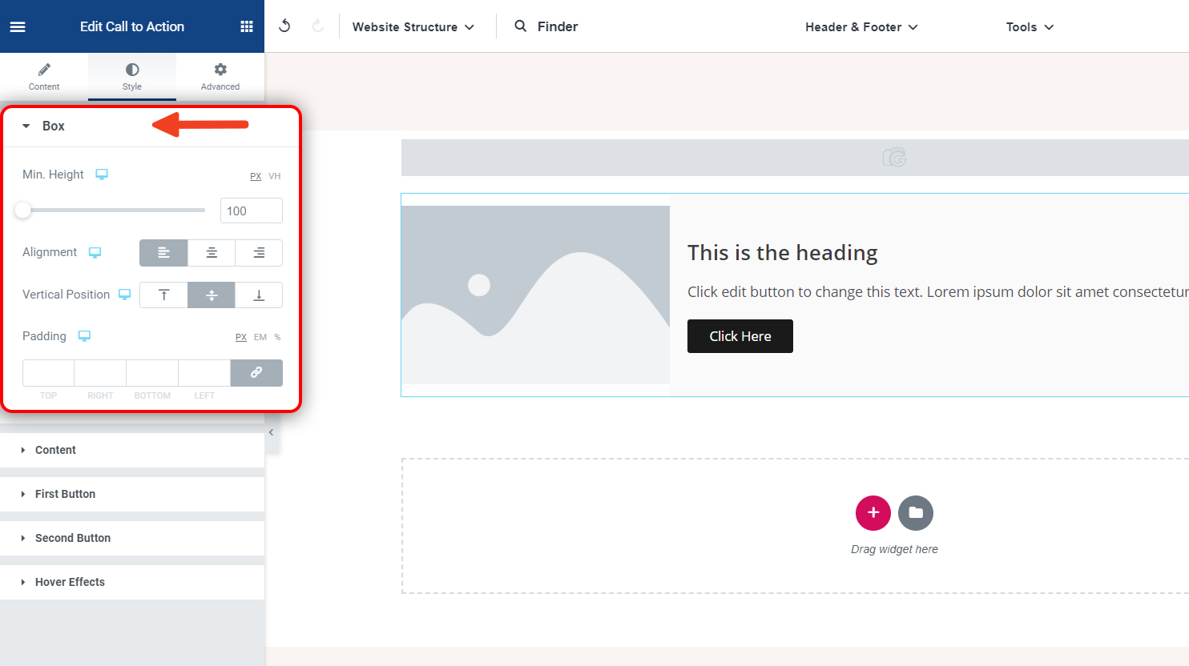This screenshot has height=666, width=1189.
Task: Click the Finder label
Action: pyautogui.click(x=558, y=26)
